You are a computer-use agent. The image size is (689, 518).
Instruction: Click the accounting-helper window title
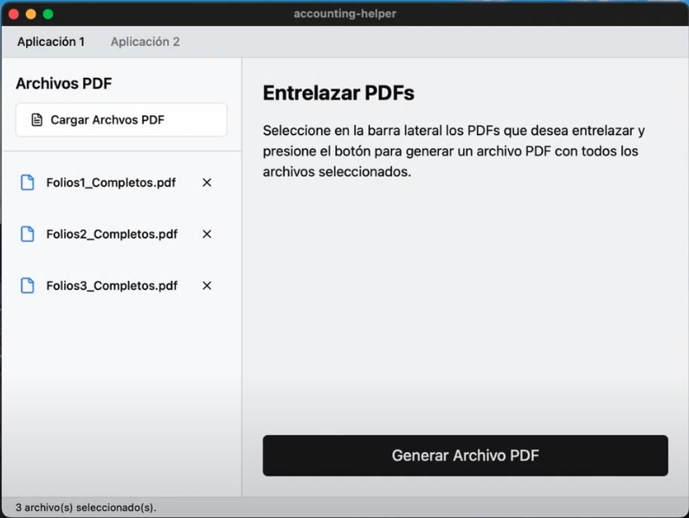(344, 14)
